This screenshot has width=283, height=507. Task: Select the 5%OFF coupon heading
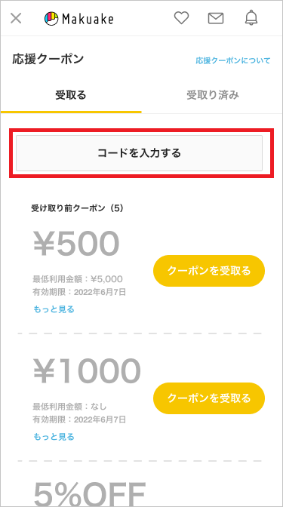click(90, 496)
